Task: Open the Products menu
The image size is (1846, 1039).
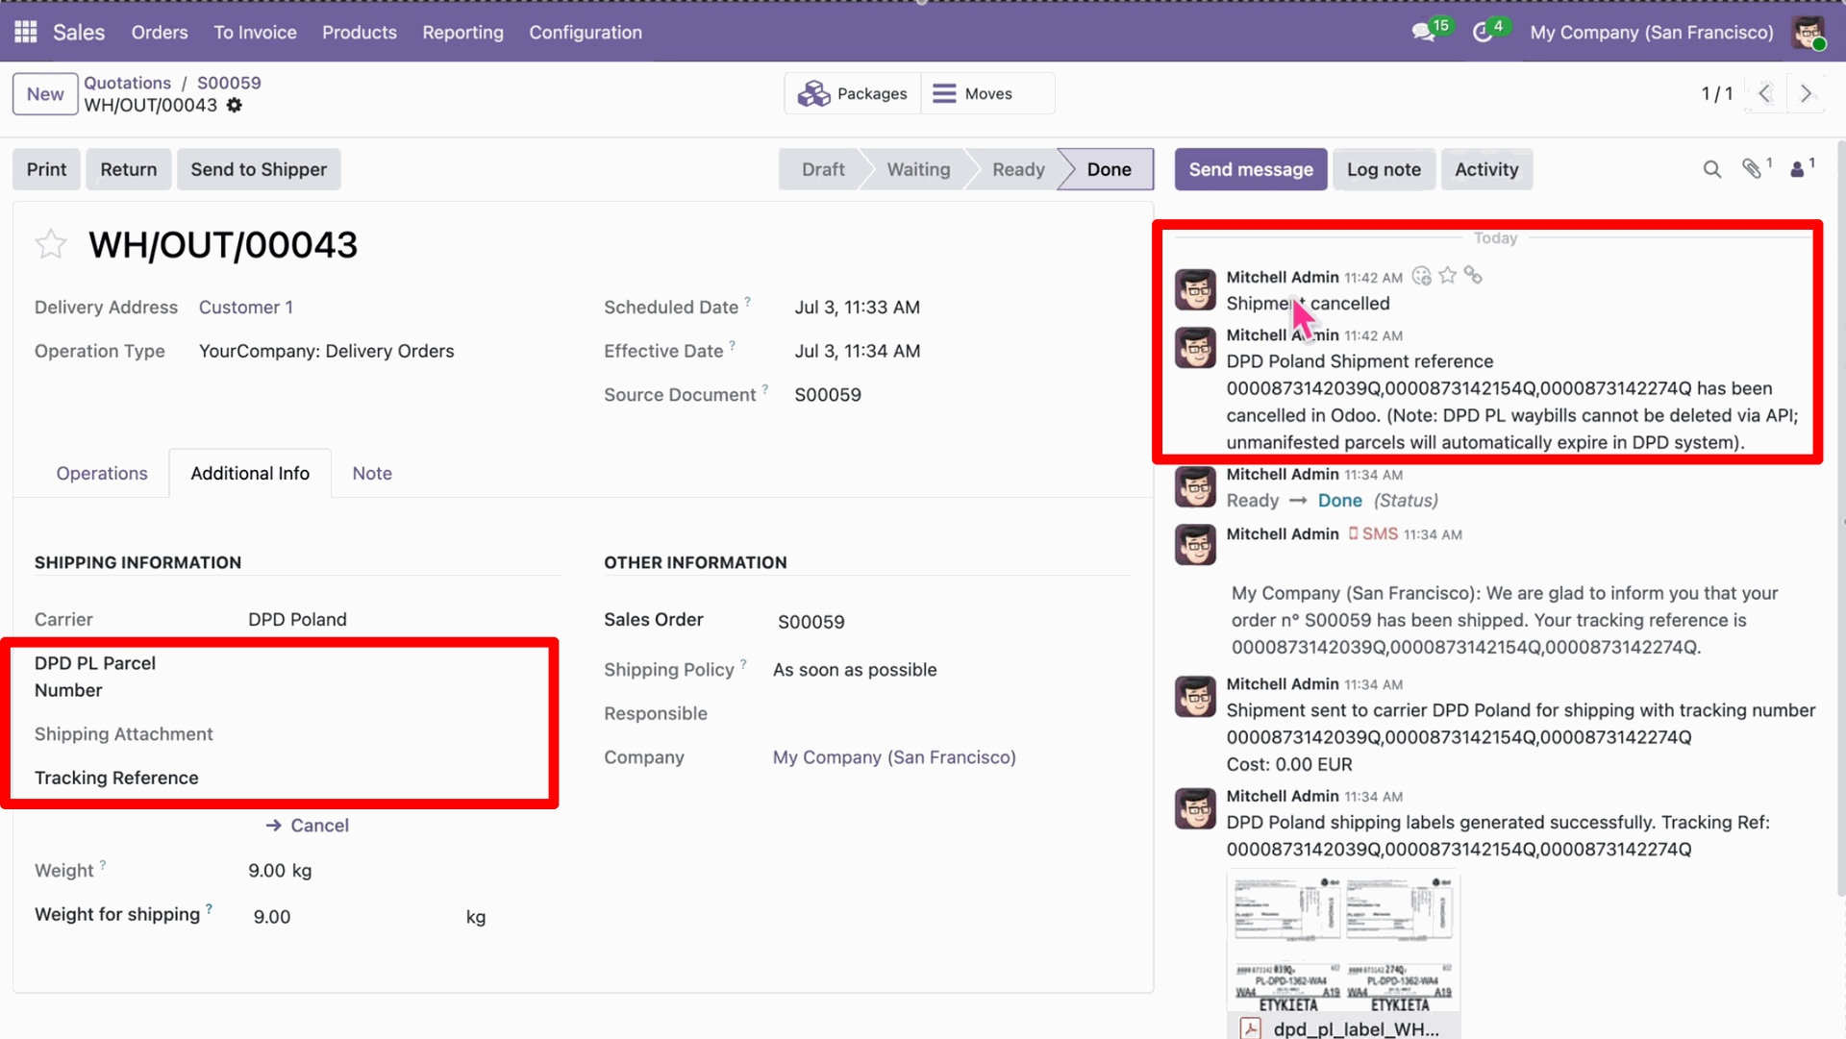Action: pos(360,32)
